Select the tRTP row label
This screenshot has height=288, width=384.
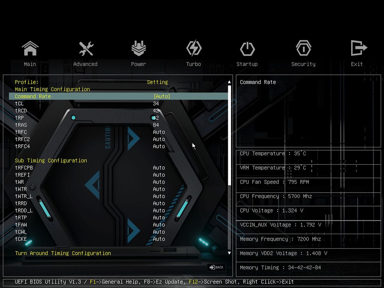21,218
